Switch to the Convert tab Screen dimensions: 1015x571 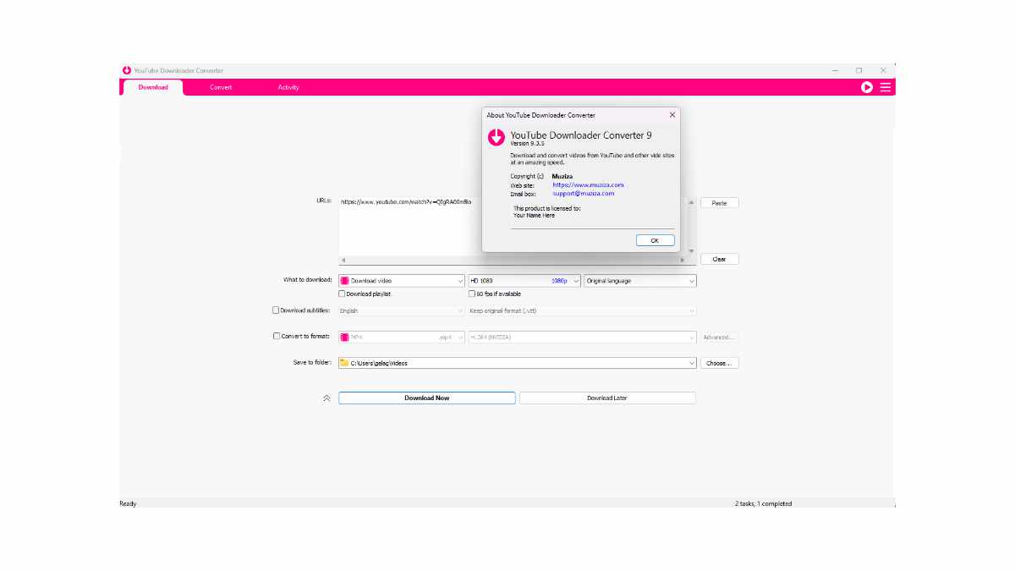point(221,87)
